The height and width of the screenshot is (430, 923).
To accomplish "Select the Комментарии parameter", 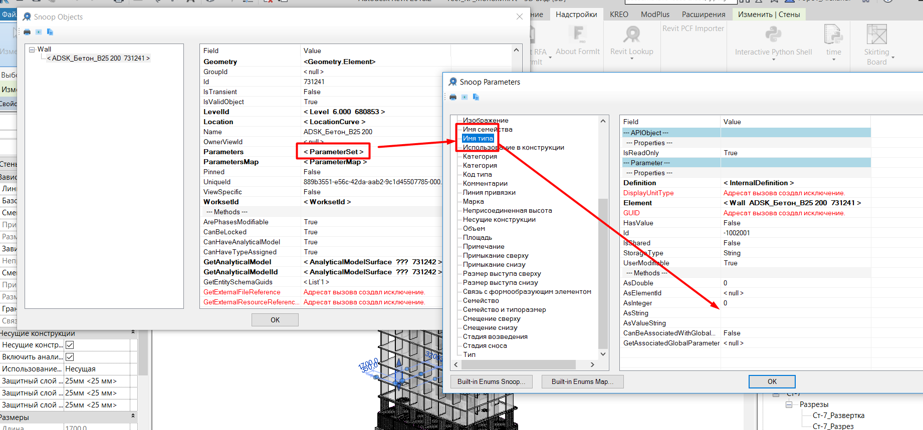I will coord(485,183).
